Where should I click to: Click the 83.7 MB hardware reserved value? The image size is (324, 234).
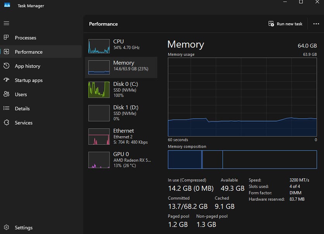297,199
